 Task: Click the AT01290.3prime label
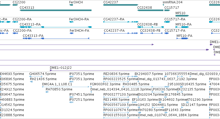pos(199,100)
